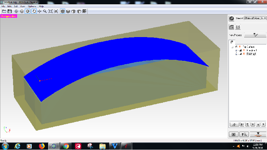The width and height of the screenshot is (267, 150).
Task: Toggle the first shaded cube view button
Action: click(x=63, y=11)
